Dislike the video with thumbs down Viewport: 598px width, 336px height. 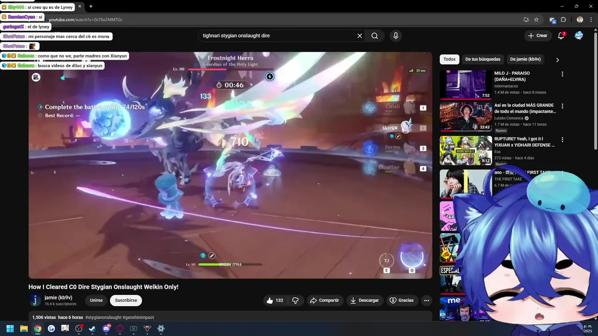[x=295, y=301]
